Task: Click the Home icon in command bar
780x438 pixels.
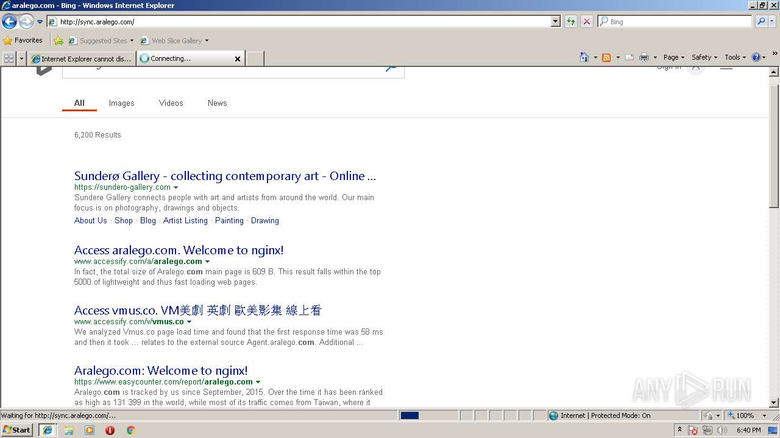Action: (x=584, y=57)
